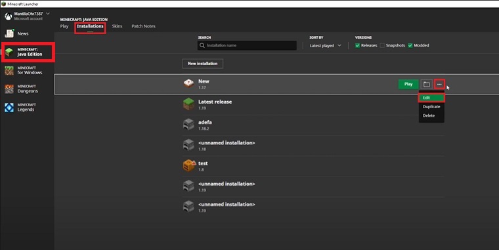Click the Installation name search field
Screen dimensions: 499x250
(x=247, y=45)
